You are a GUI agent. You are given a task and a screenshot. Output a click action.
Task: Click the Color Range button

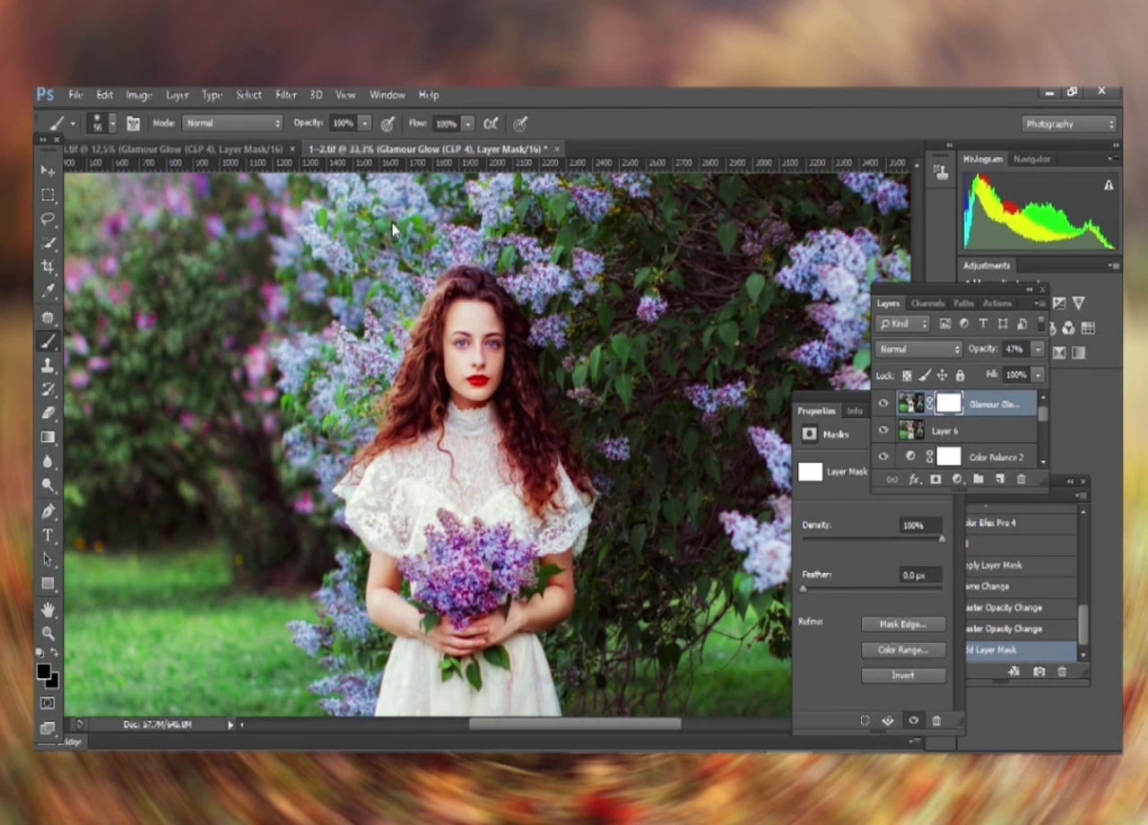coord(903,650)
